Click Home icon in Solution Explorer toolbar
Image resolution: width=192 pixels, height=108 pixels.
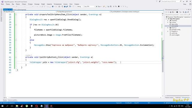pos(171,12)
